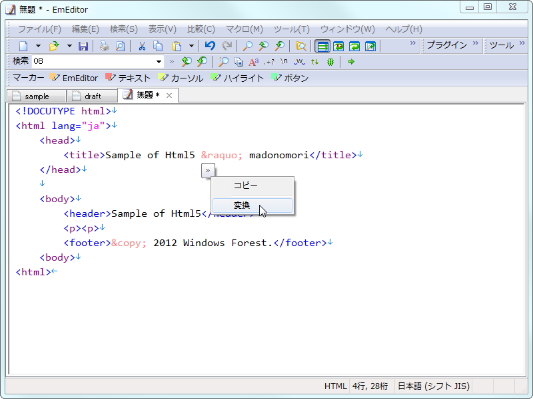Expand the ツール toolbar chevron
The width and height of the screenshot is (533, 399).
(x=522, y=43)
